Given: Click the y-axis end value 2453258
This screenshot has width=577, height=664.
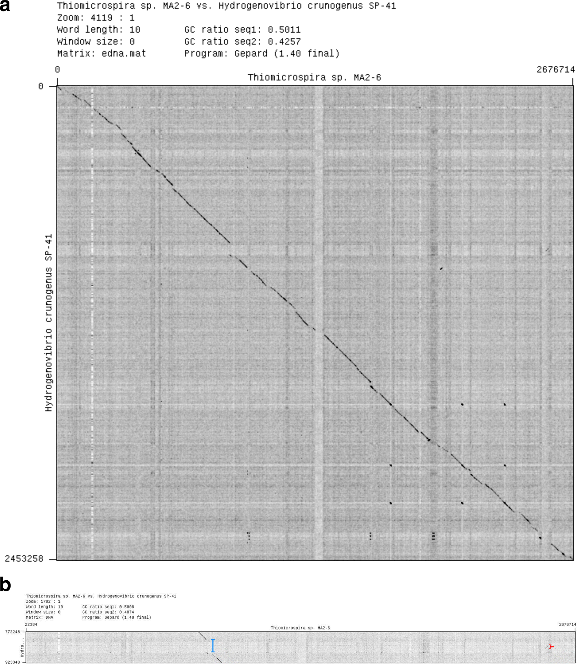Looking at the screenshot, I should point(24,558).
